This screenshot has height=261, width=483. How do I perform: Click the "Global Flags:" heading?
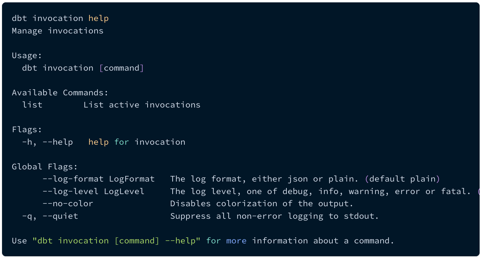(x=45, y=167)
